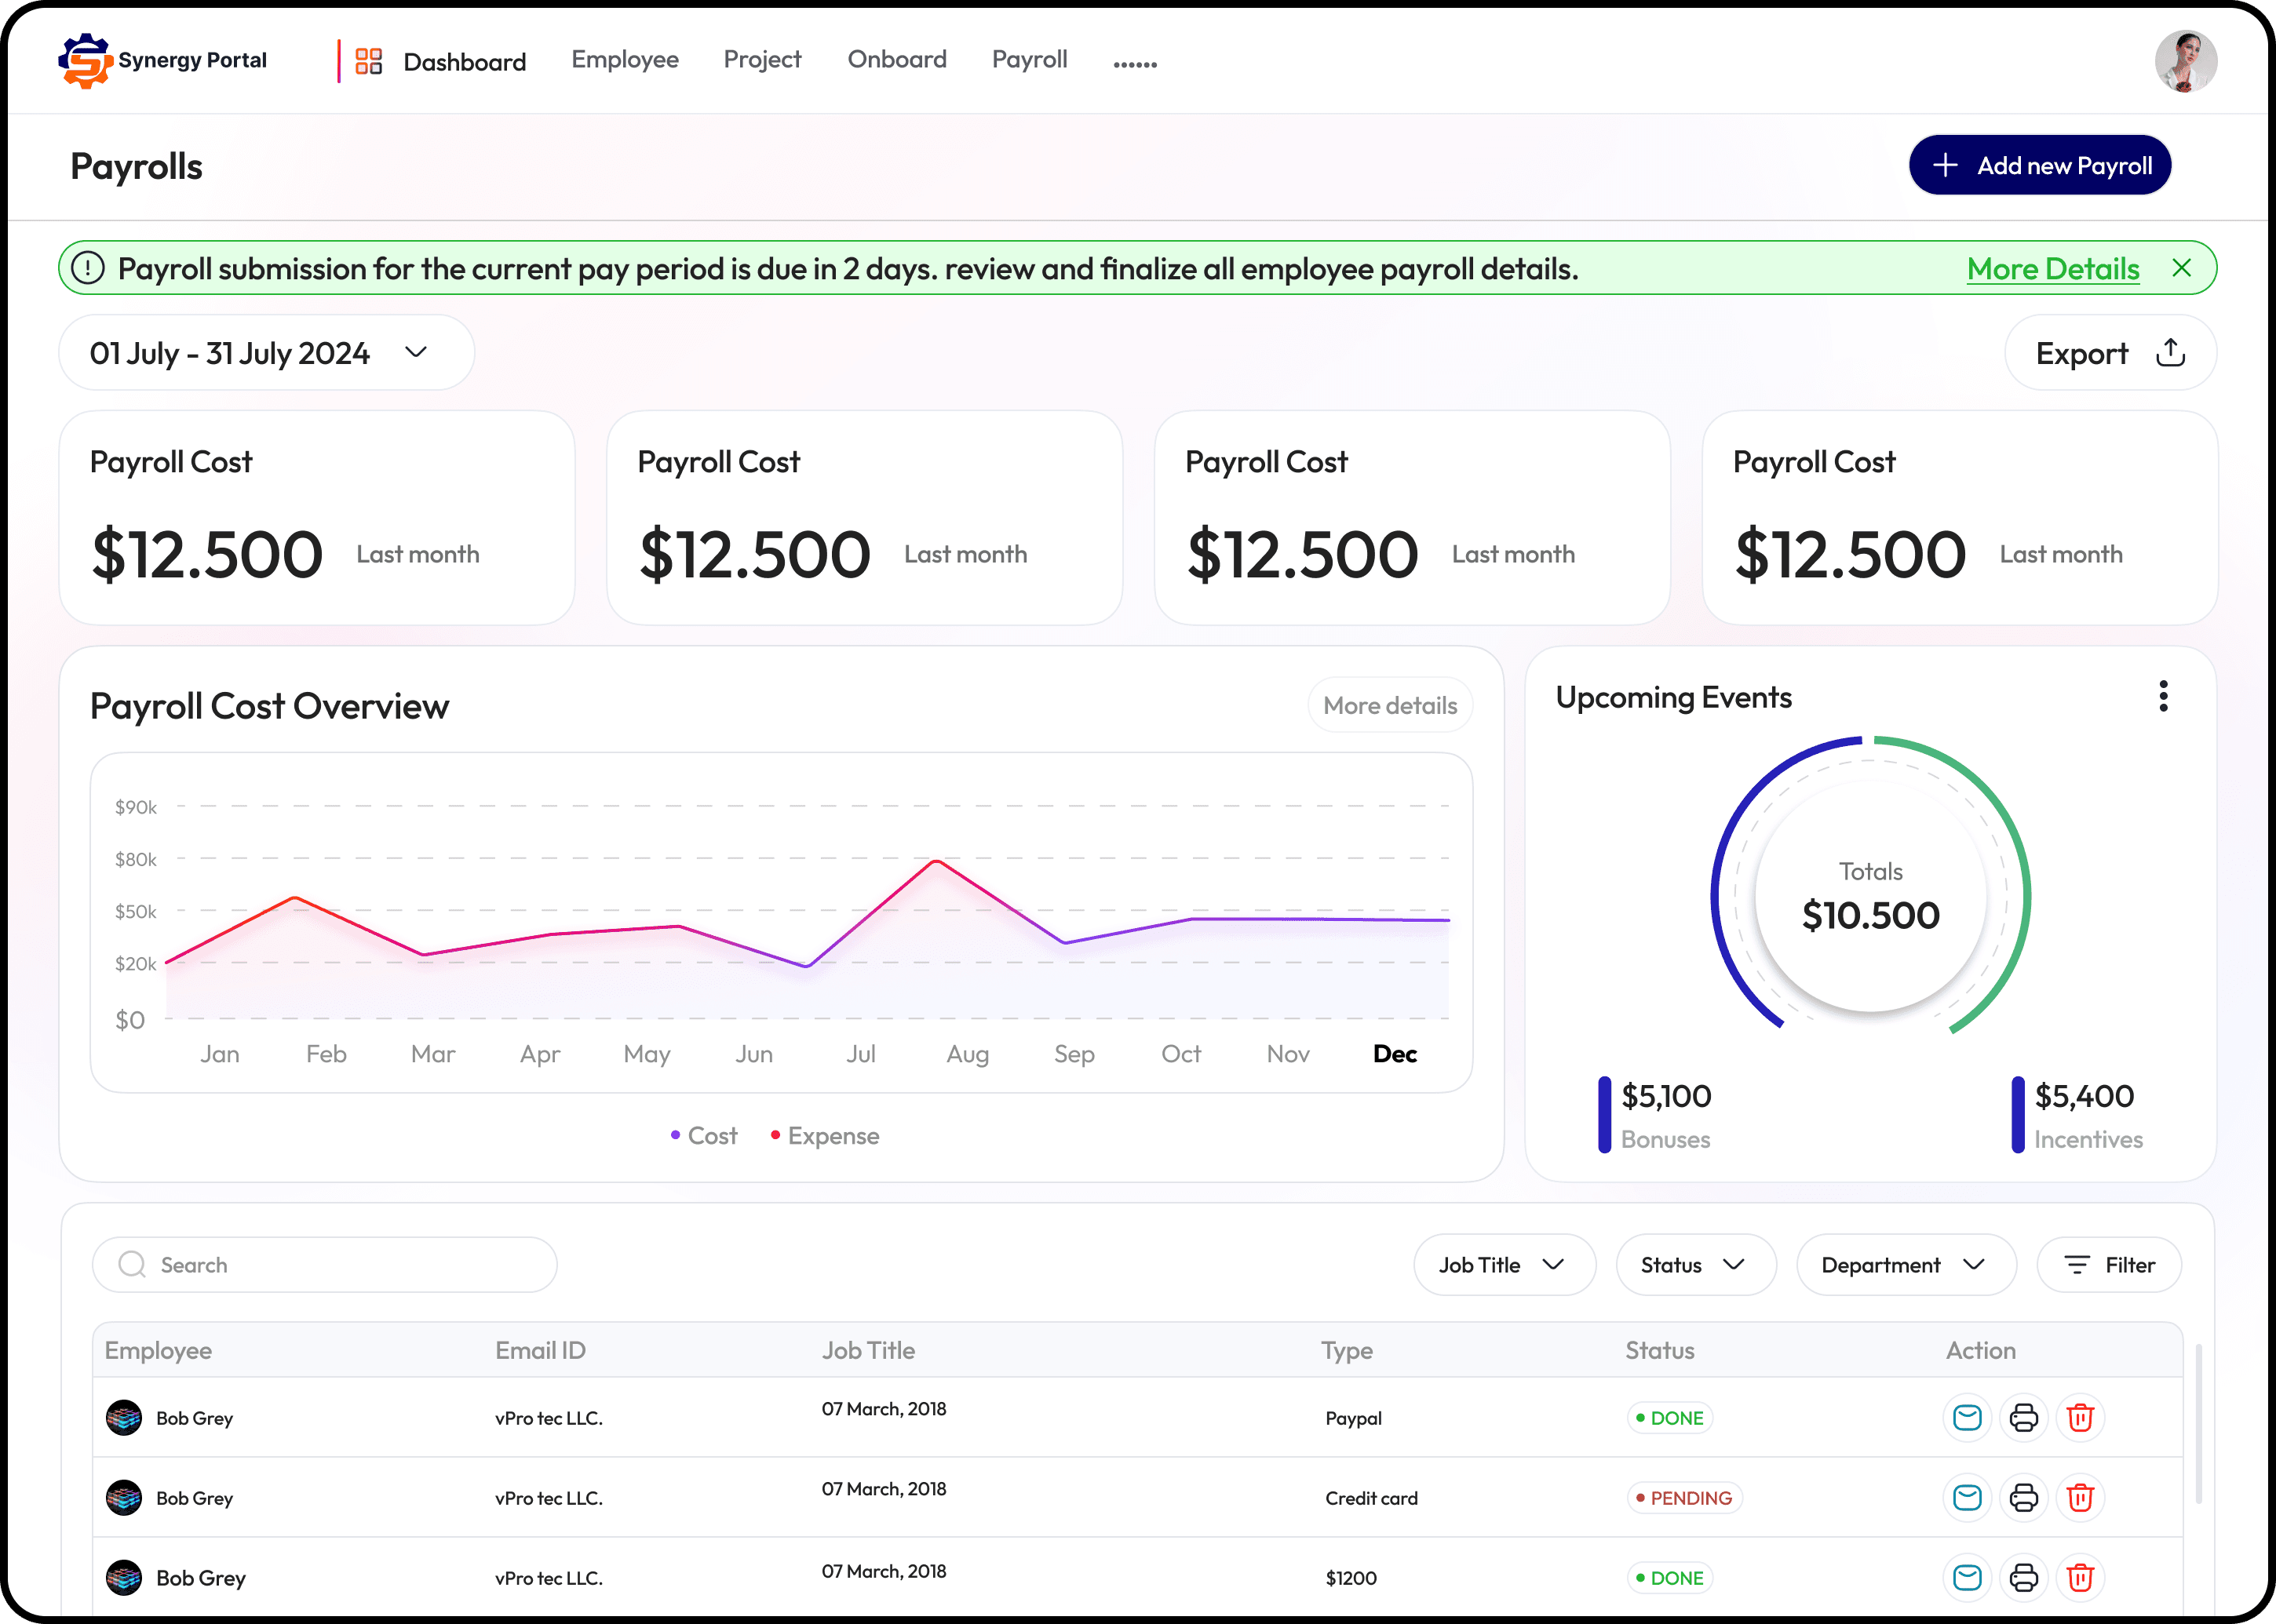Dismiss the payroll submission alert banner
2276x1624 pixels.
click(2182, 268)
